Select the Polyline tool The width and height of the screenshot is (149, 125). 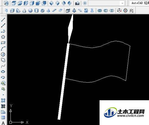[x=3, y=31]
